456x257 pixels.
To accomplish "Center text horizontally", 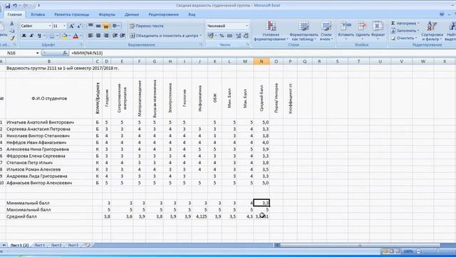I will coord(98,36).
